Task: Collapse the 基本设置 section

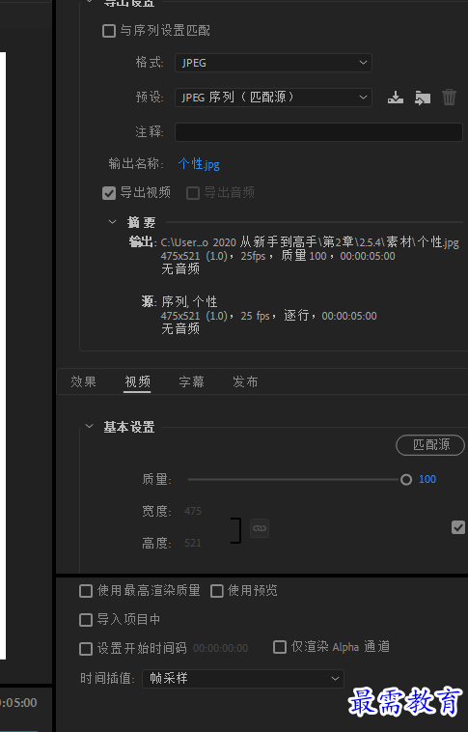Action: point(89,426)
